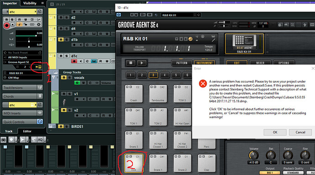Expand the Chords inspector section

22,96
